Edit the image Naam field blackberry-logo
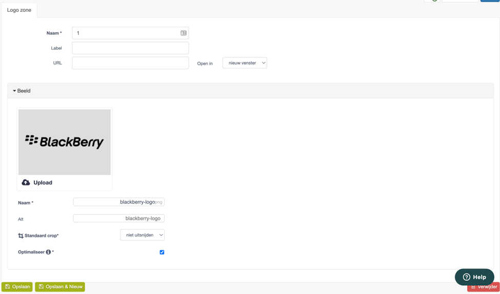 click(119, 202)
